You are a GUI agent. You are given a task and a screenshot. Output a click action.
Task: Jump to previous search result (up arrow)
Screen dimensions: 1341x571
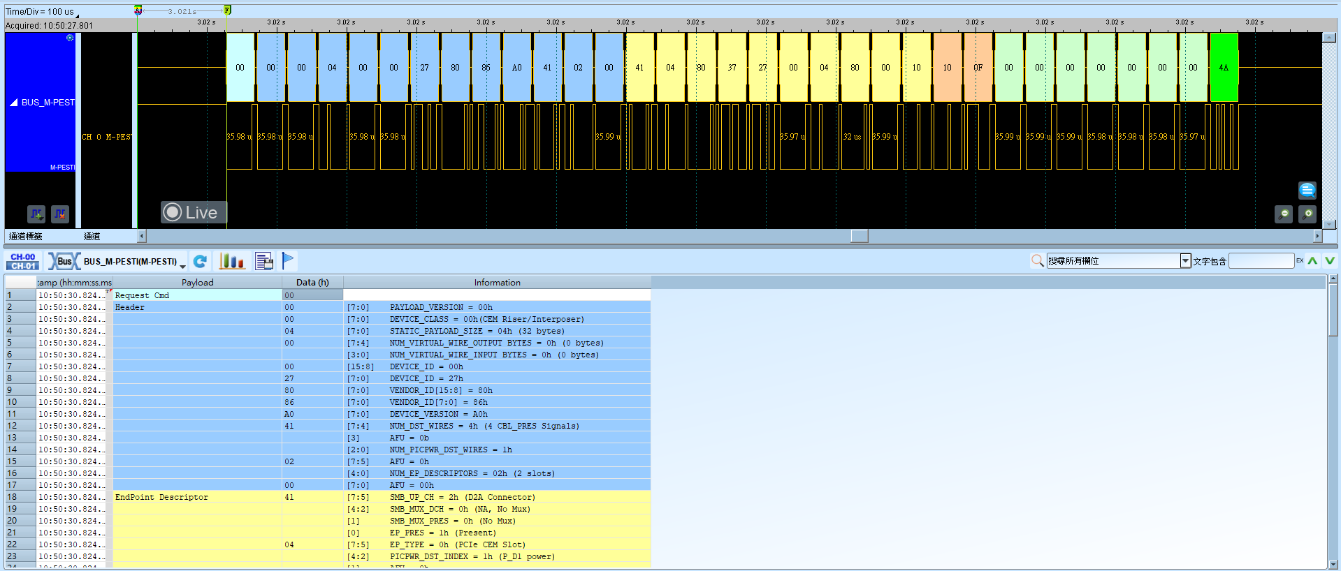click(1312, 260)
